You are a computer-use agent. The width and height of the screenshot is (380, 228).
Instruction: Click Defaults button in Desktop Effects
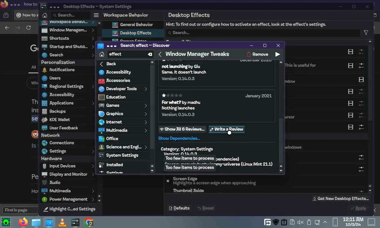coord(179,208)
